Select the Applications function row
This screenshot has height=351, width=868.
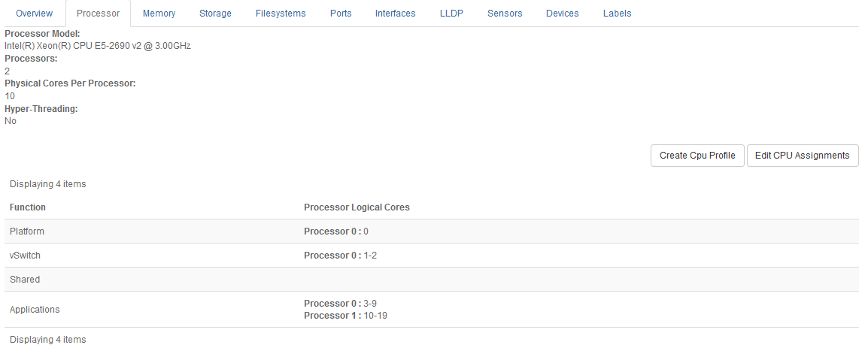tap(35, 310)
